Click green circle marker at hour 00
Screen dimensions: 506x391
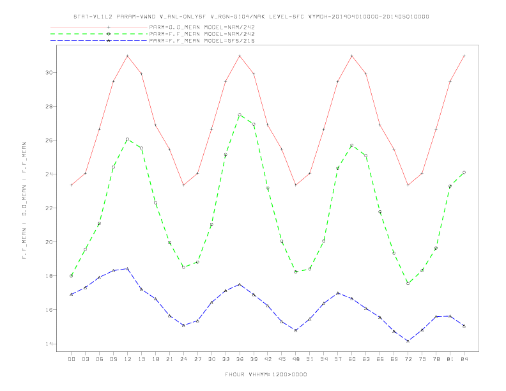click(x=72, y=276)
